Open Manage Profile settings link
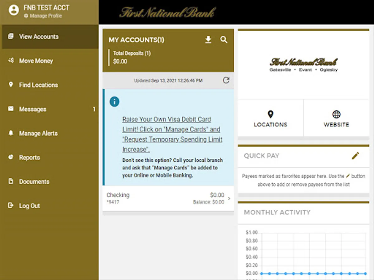The height and width of the screenshot is (280, 374). [43, 16]
